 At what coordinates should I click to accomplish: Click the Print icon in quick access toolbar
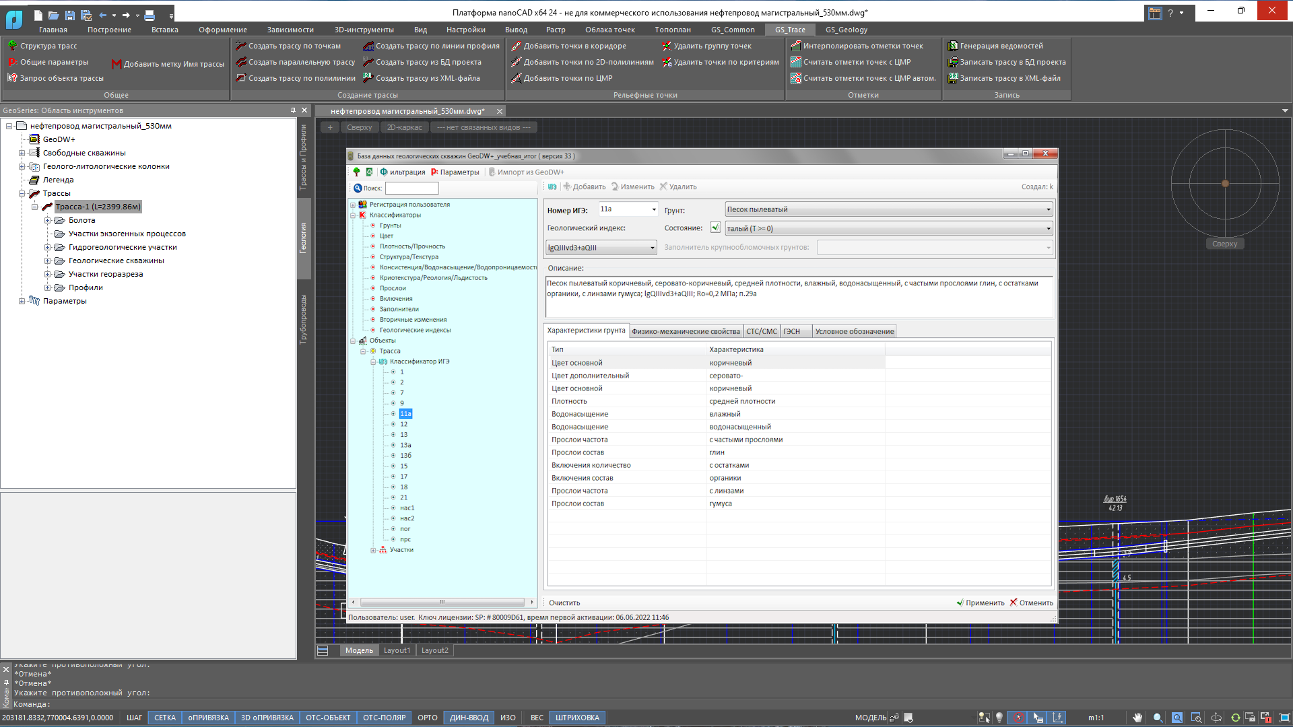[150, 14]
